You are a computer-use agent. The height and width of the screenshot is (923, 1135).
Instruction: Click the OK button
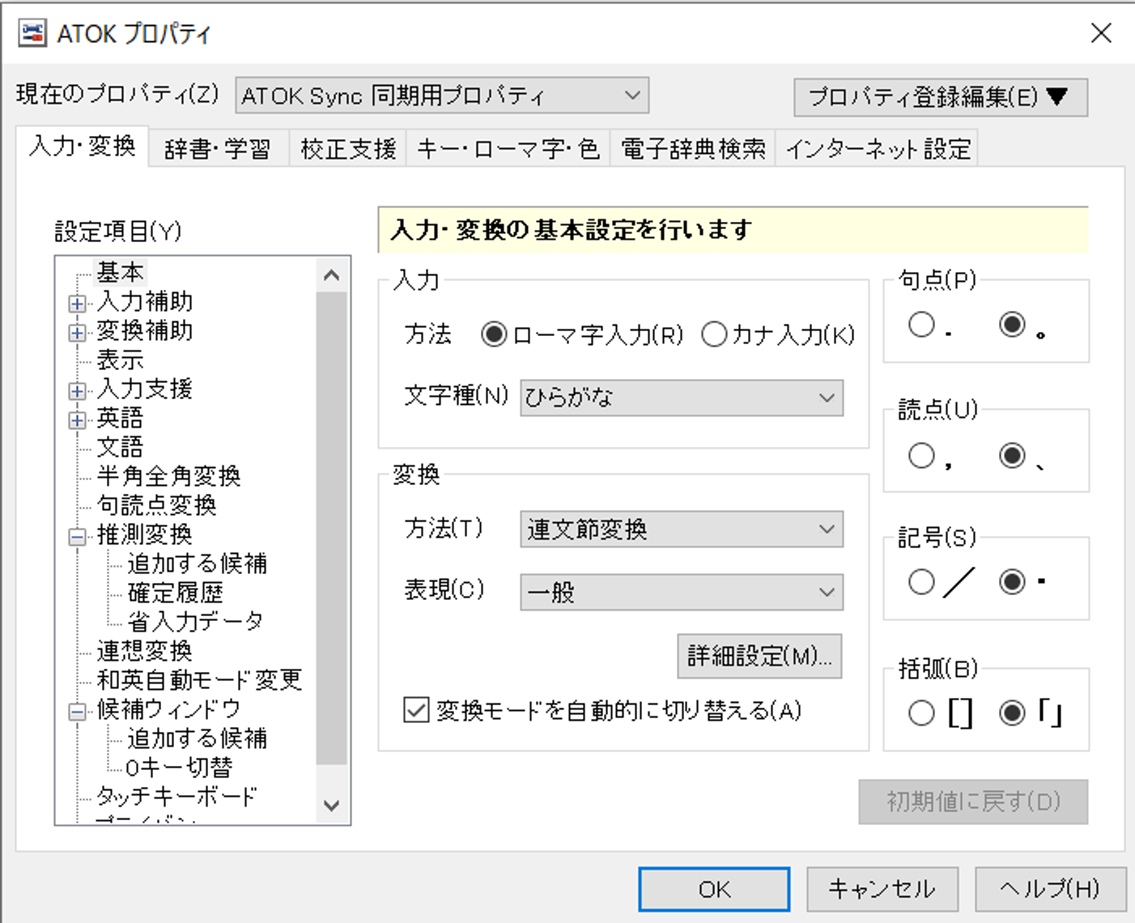pyautogui.click(x=714, y=889)
